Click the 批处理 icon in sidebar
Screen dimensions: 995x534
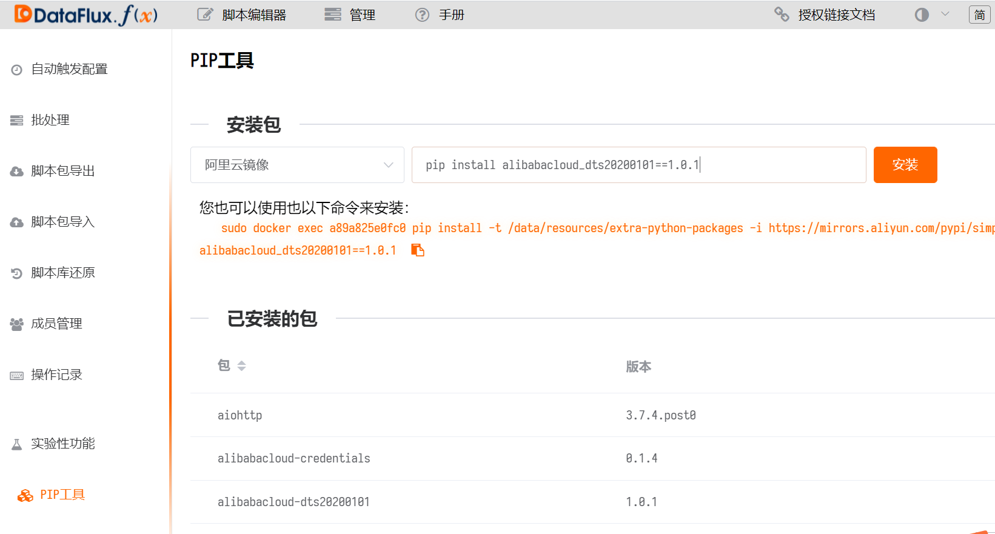coord(17,121)
